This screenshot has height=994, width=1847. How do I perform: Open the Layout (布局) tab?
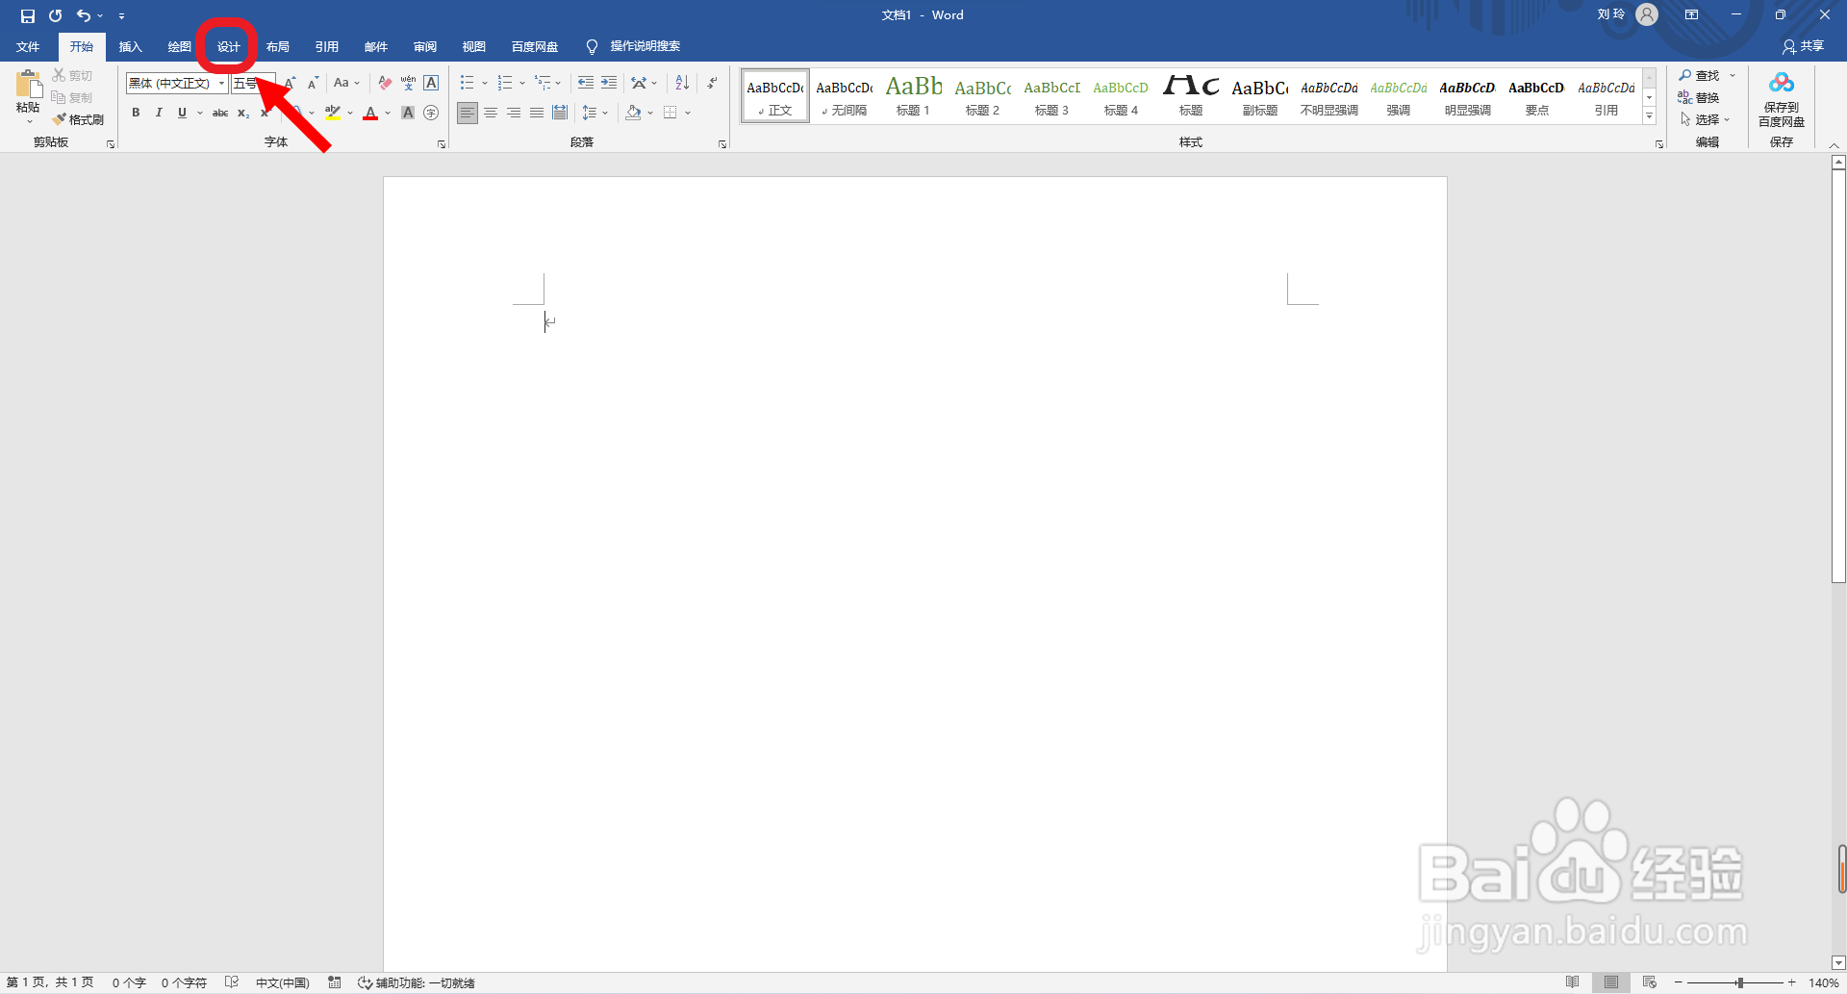tap(277, 46)
